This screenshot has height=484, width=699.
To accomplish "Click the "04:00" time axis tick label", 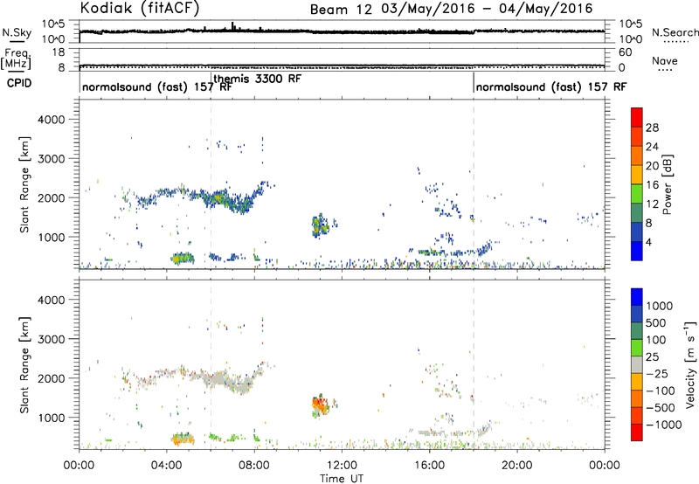I will tap(167, 466).
